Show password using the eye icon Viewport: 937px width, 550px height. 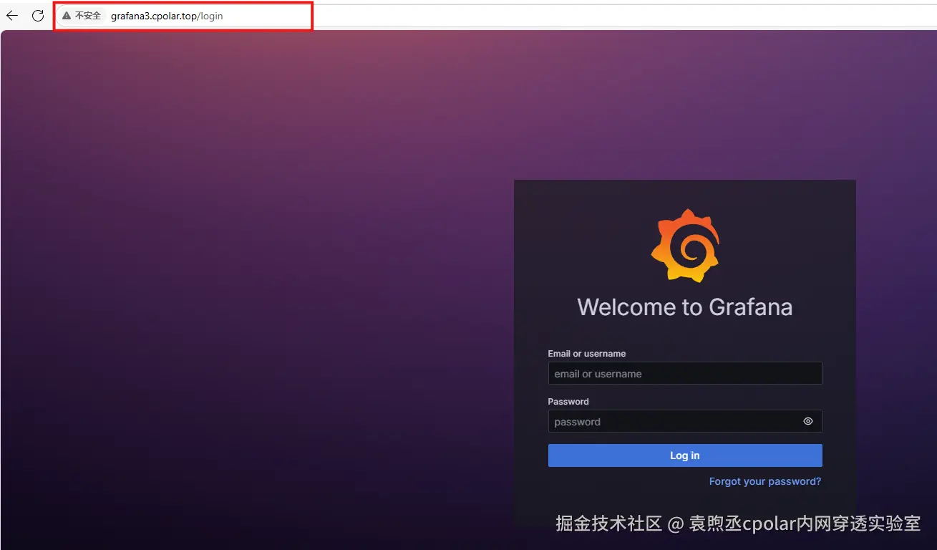808,421
